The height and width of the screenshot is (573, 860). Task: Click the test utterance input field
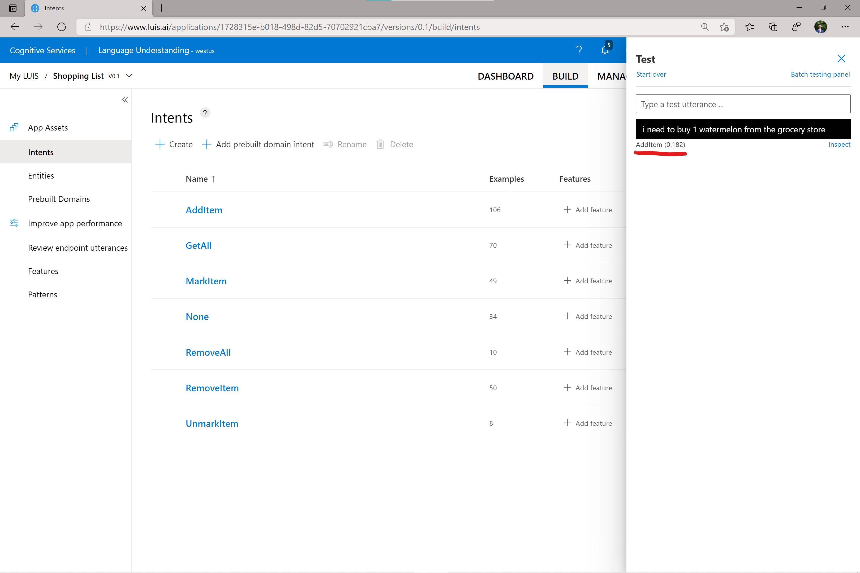click(x=742, y=105)
